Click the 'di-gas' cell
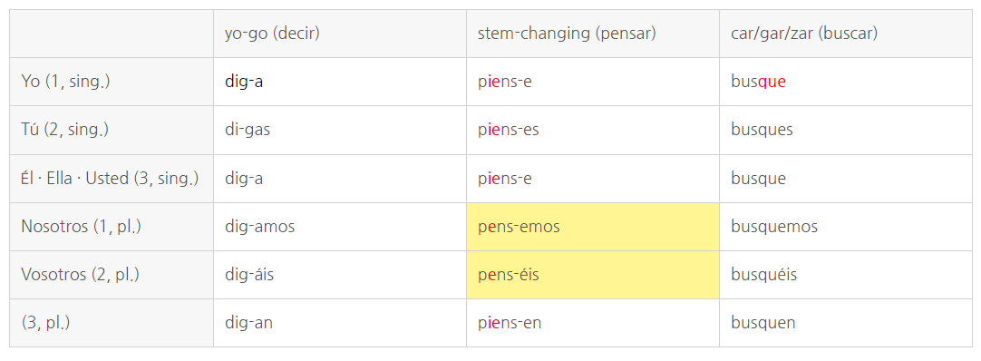The height and width of the screenshot is (361, 981). point(340,130)
